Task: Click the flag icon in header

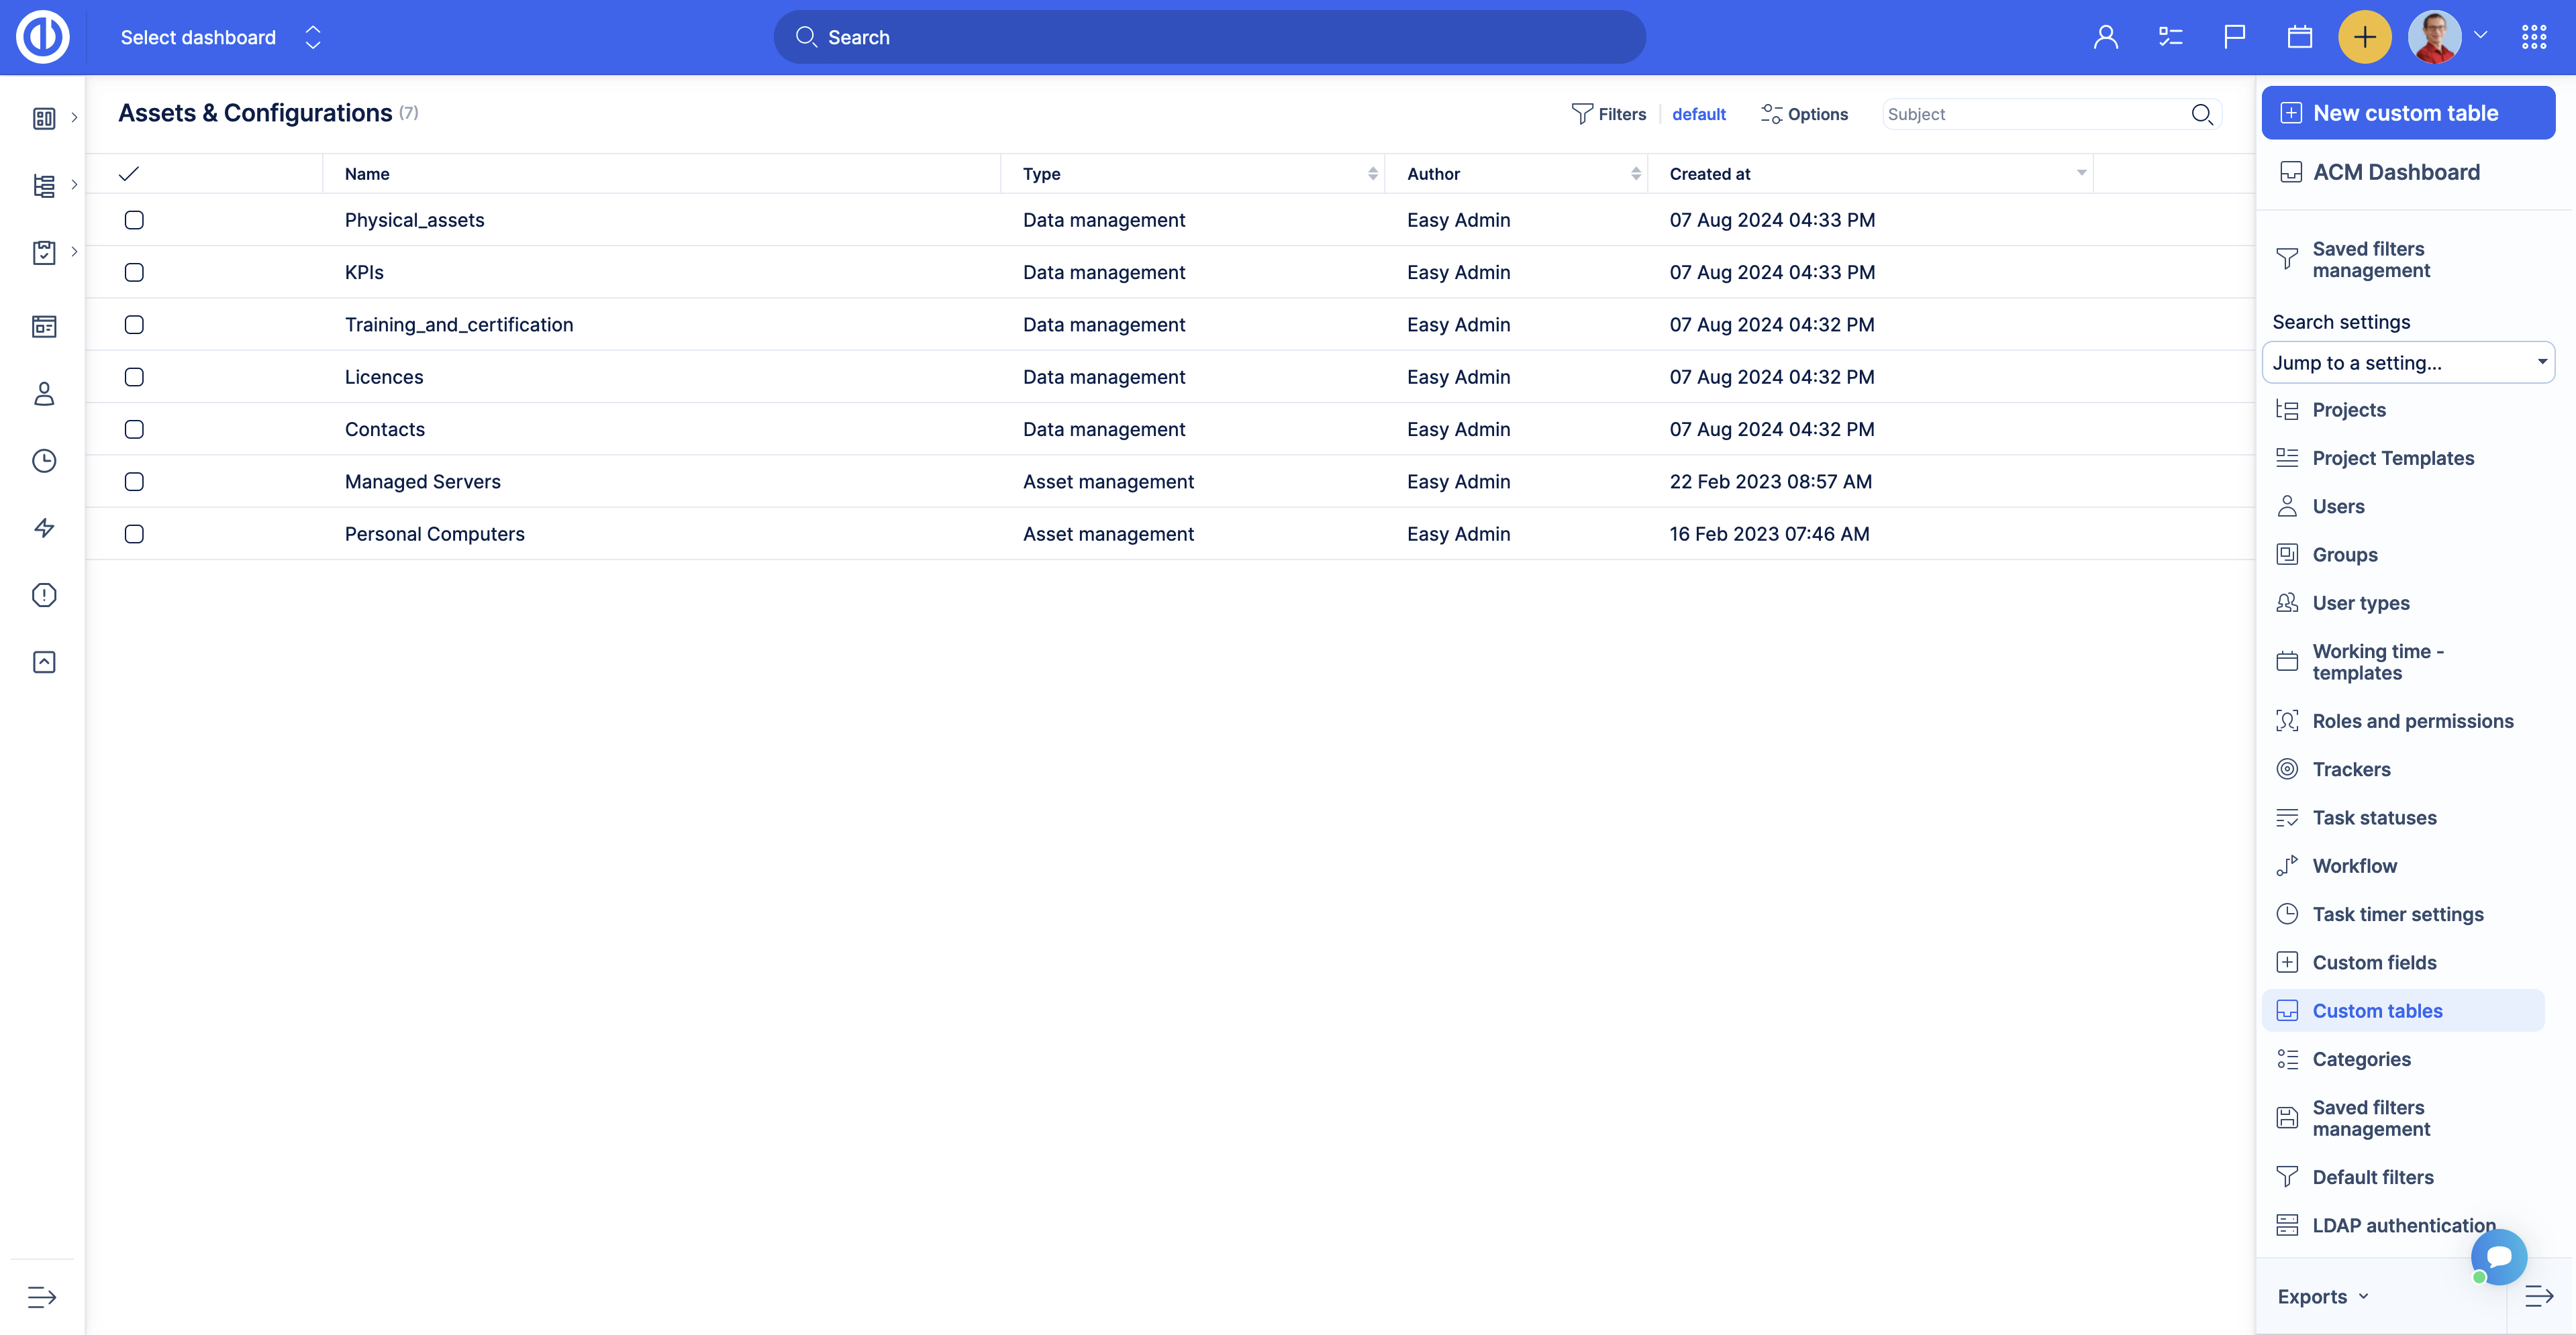Action: pyautogui.click(x=2234, y=38)
